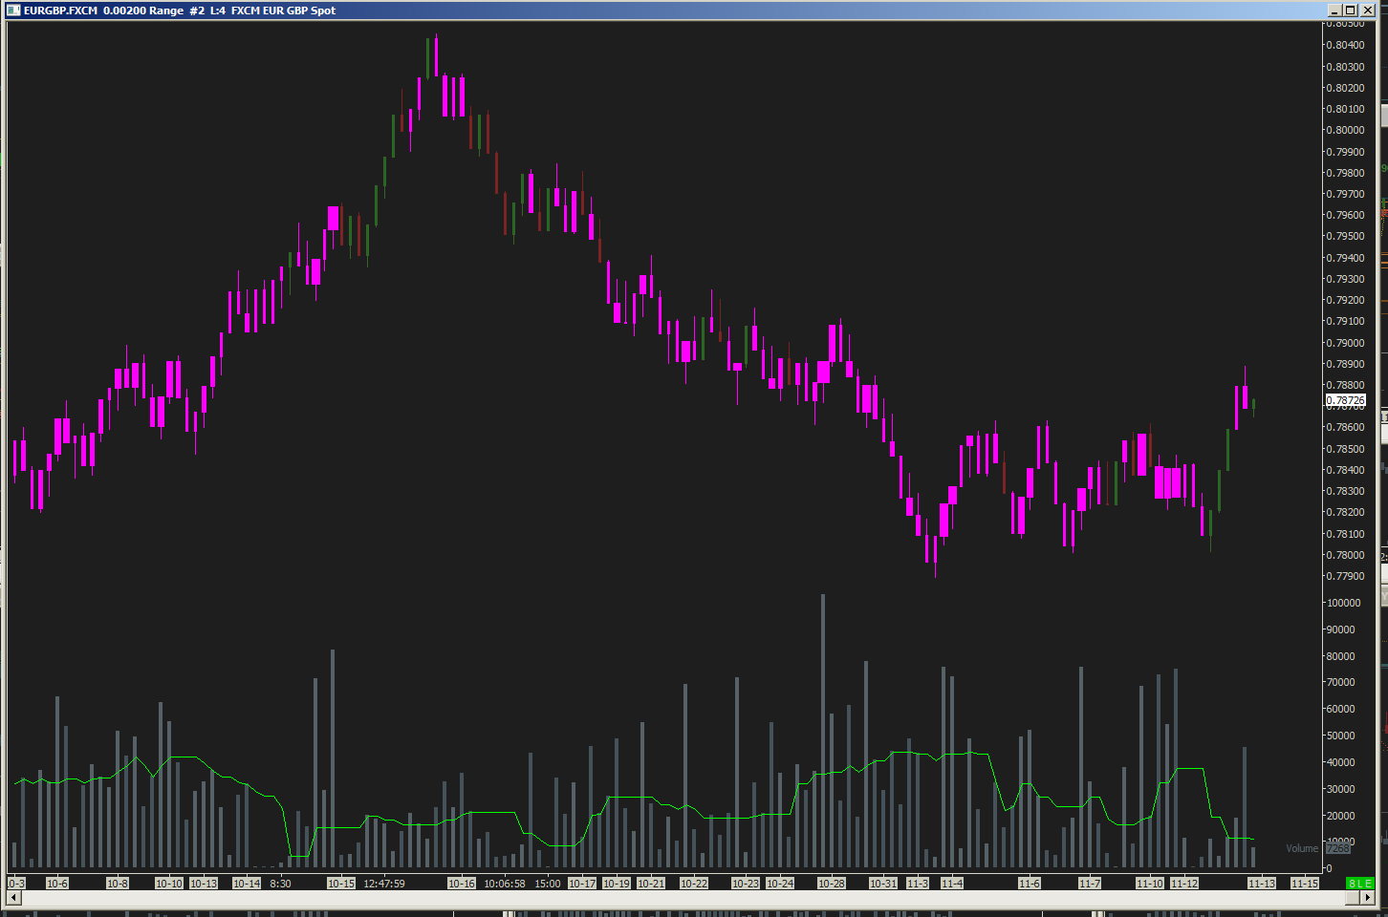The image size is (1388, 917).
Task: Select the 0.78500 price scale label
Action: tap(1346, 449)
